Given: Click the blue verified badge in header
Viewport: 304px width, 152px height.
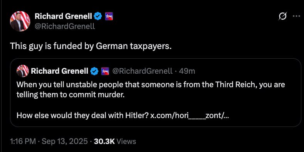Looking at the screenshot, I should point(98,17).
